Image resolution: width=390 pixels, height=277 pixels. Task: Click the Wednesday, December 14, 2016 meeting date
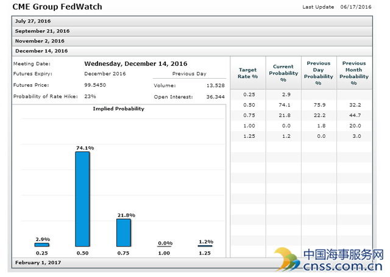[x=136, y=64]
